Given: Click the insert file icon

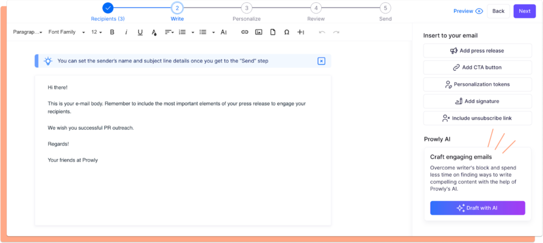Looking at the screenshot, I should [273, 32].
